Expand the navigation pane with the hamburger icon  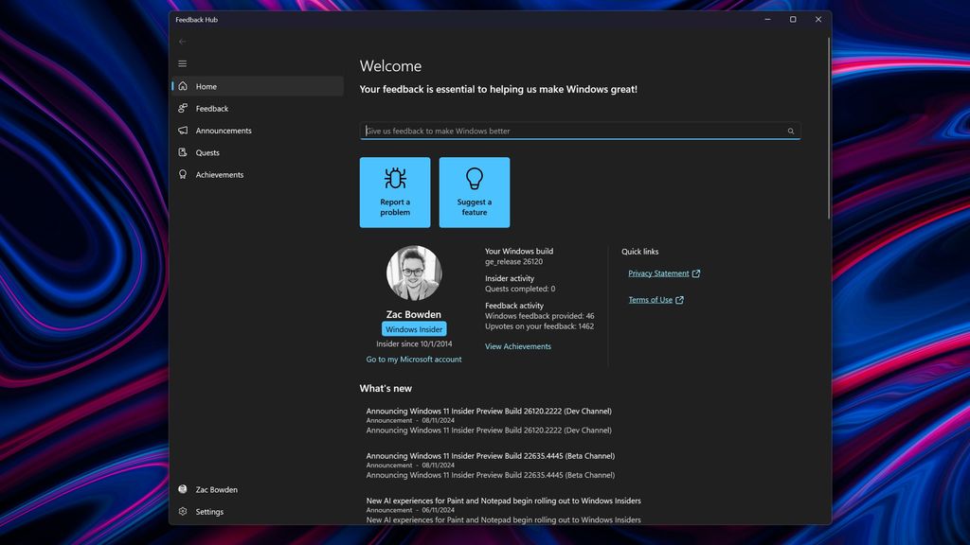coord(183,63)
